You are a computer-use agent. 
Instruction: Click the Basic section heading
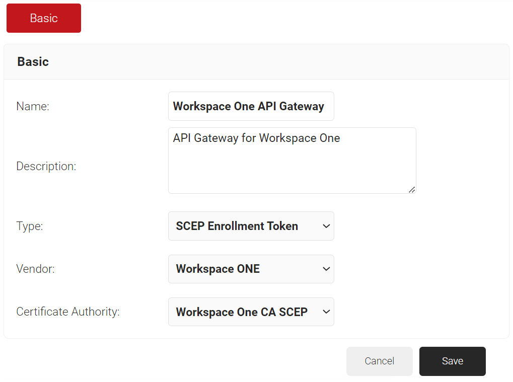click(33, 62)
